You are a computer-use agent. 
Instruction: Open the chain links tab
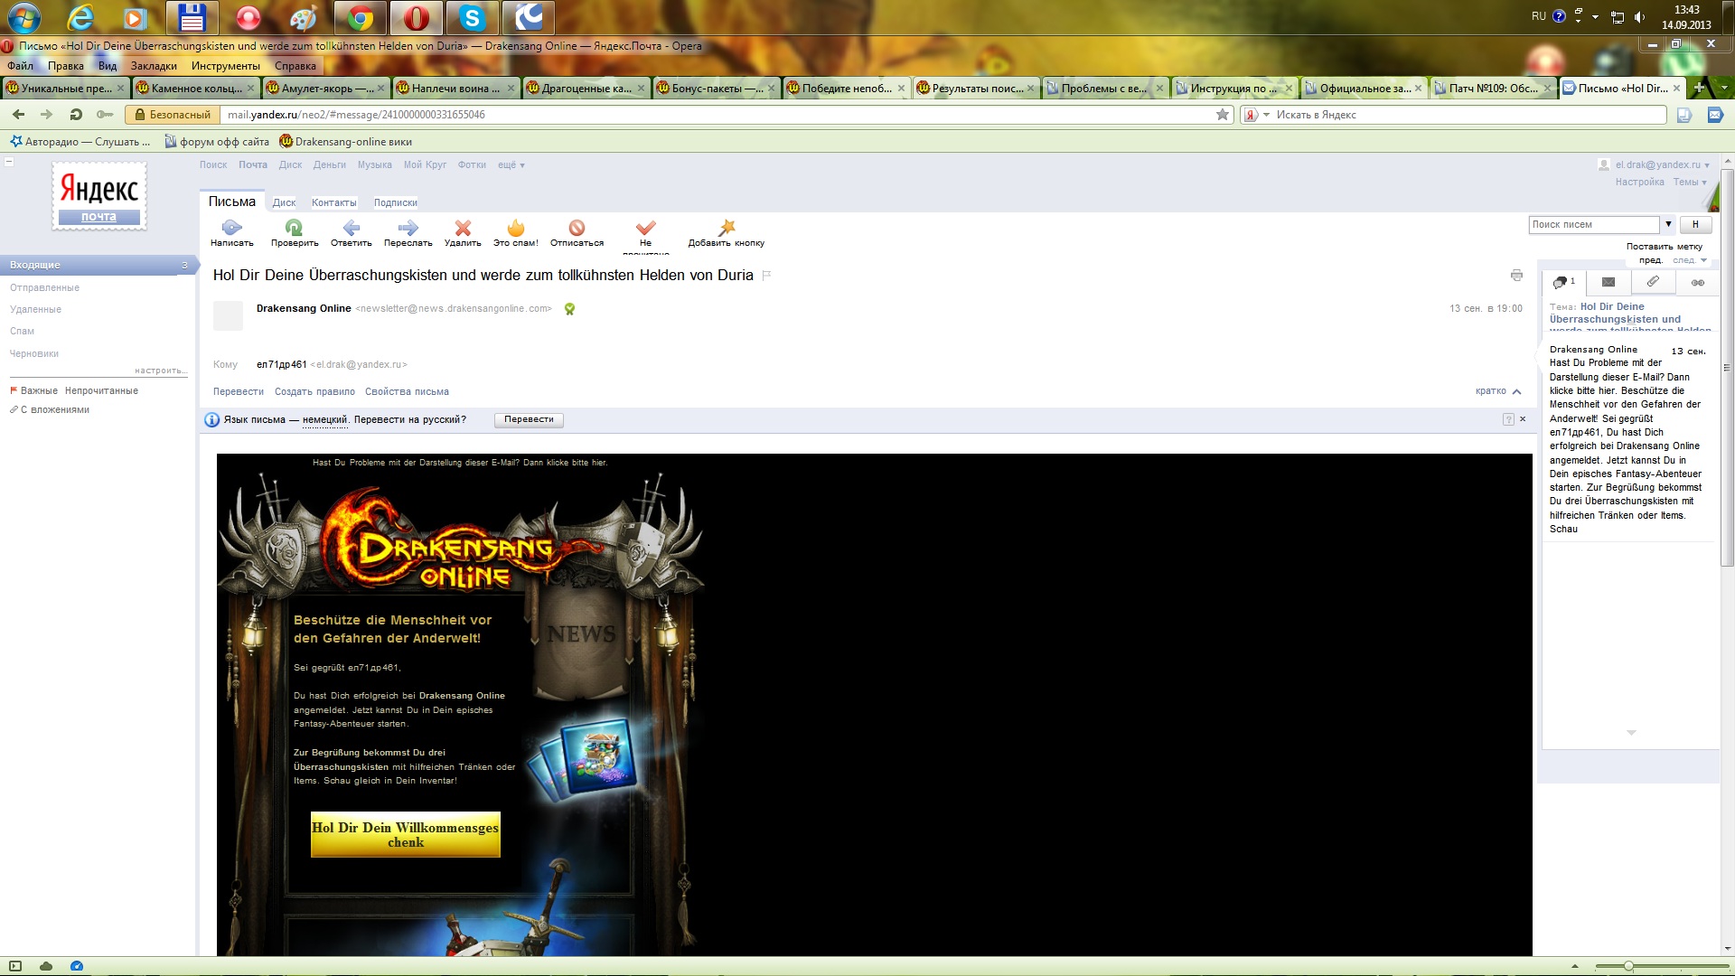[1698, 282]
